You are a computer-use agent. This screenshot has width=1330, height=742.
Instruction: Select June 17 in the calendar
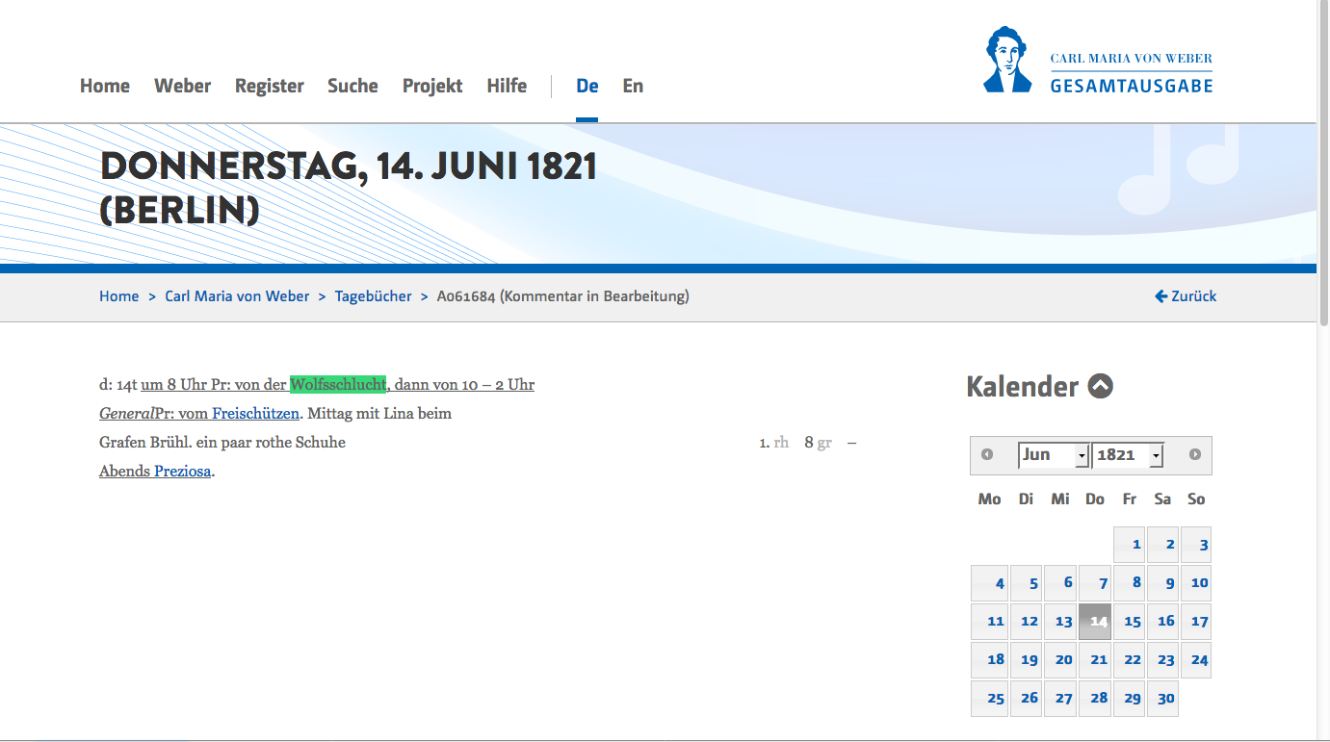click(1196, 622)
